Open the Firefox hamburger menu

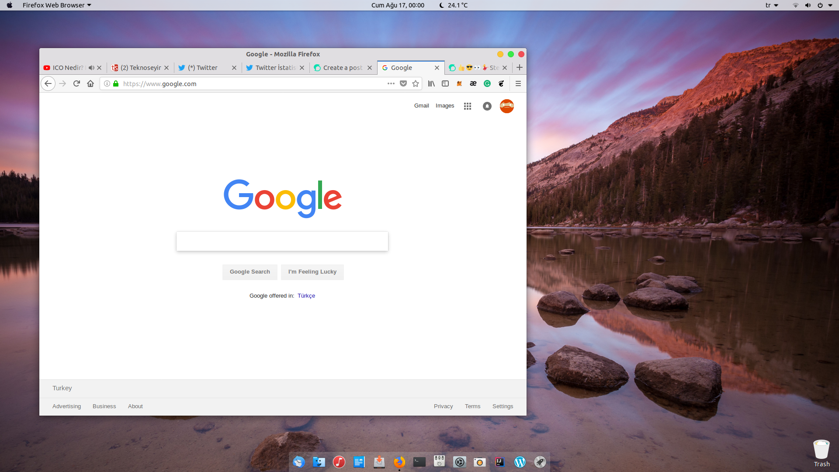(x=518, y=83)
